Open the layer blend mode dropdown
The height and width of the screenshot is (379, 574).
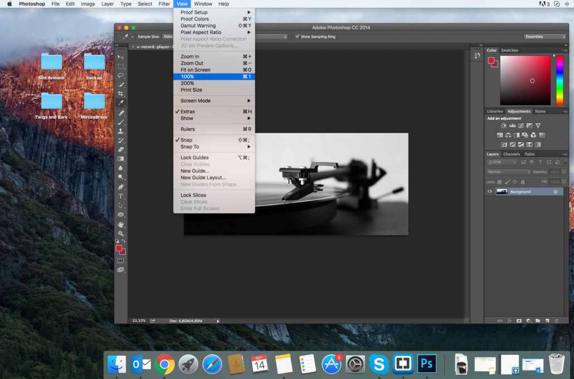click(508, 172)
